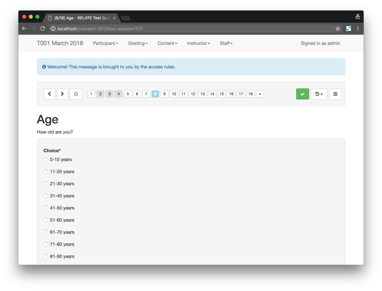This screenshot has height=291, width=382.
Task: Jump to page 13
Action: (203, 94)
